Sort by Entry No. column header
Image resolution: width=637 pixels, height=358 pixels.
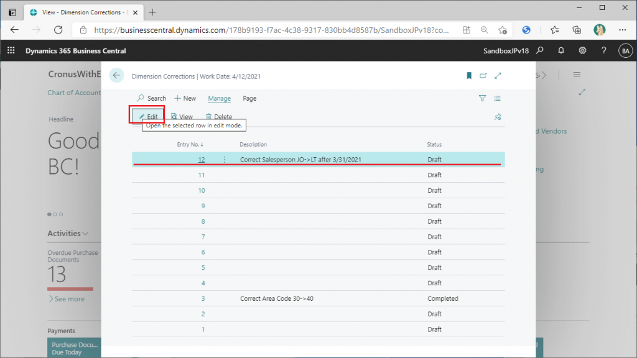tap(190, 144)
